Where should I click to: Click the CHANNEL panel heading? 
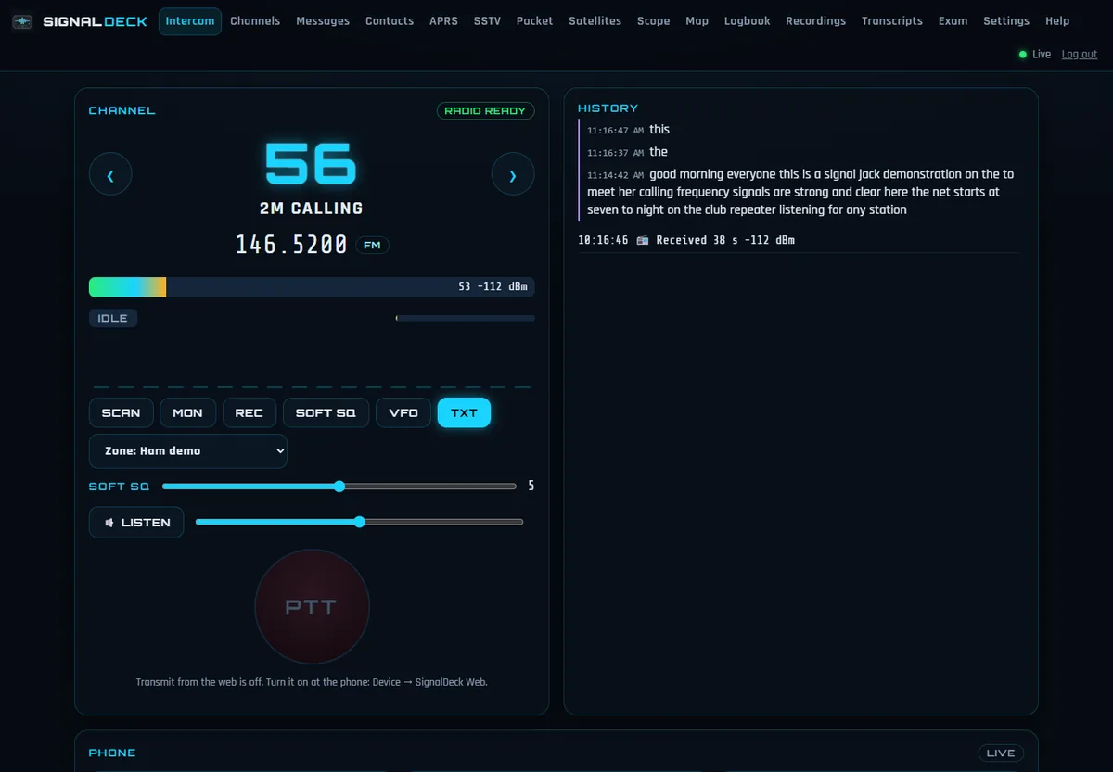click(x=122, y=110)
